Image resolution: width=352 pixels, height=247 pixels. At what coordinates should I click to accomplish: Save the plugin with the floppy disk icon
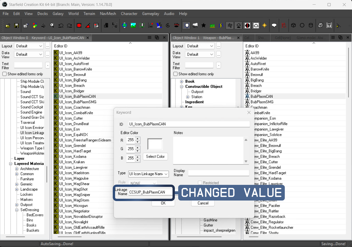coord(16,25)
